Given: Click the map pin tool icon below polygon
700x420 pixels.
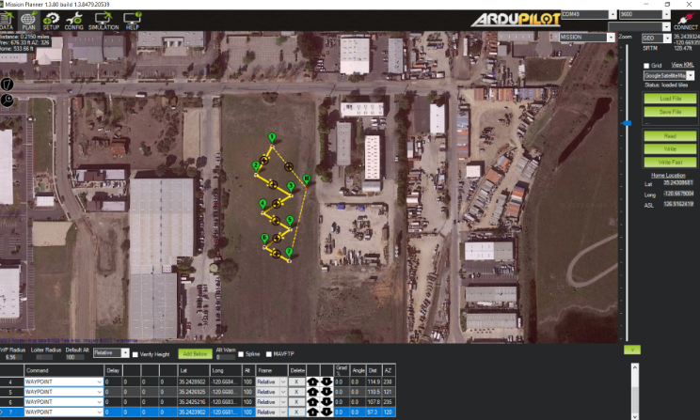Looking at the screenshot, I should 7,101.
